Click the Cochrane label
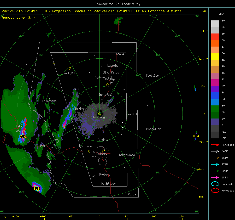235x220 pixels. (x=85, y=146)
